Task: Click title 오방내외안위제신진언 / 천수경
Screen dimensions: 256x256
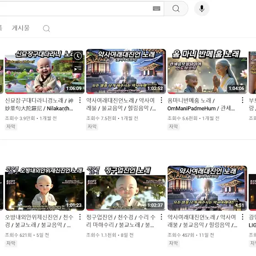Action: tap(39, 221)
